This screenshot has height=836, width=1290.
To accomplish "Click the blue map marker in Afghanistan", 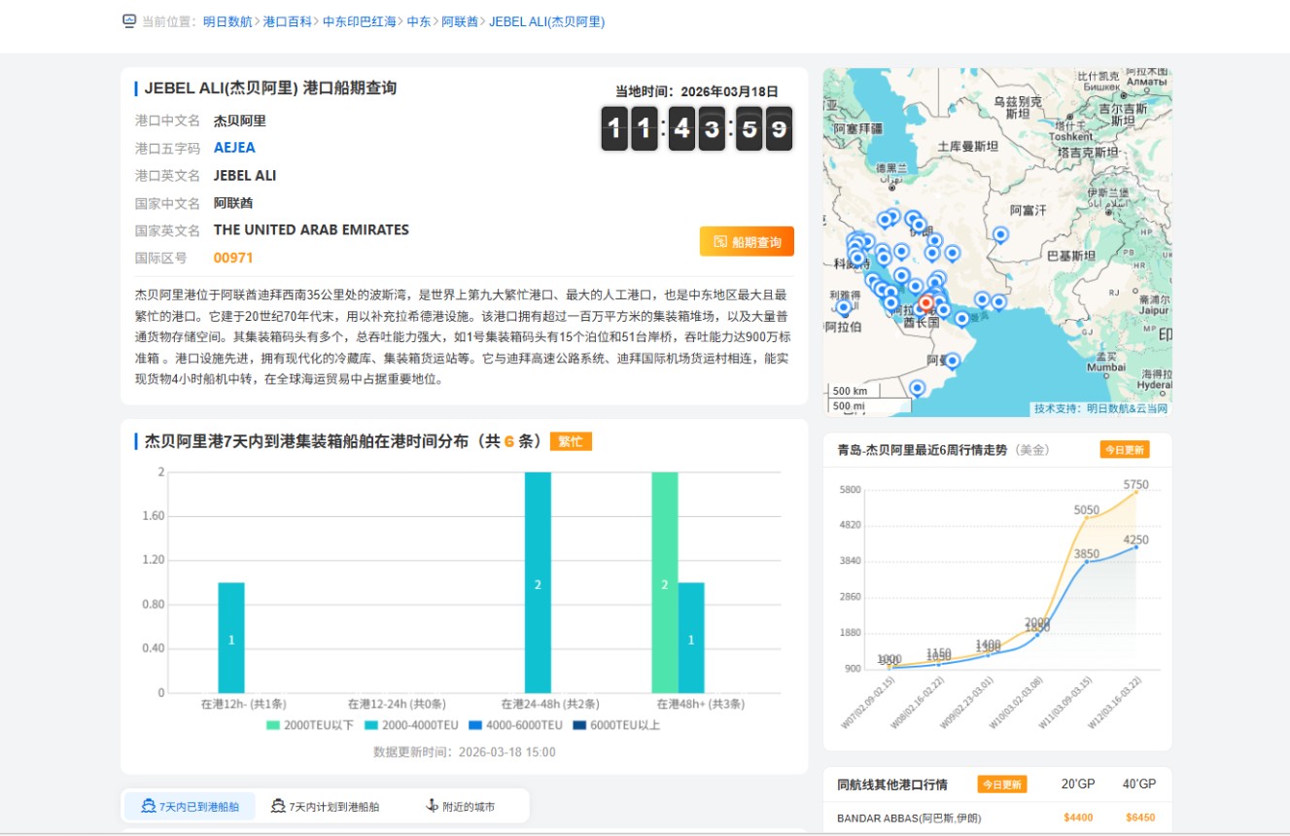I will [1000, 234].
